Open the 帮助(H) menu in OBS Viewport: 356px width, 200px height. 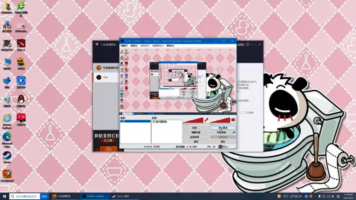coord(170,46)
